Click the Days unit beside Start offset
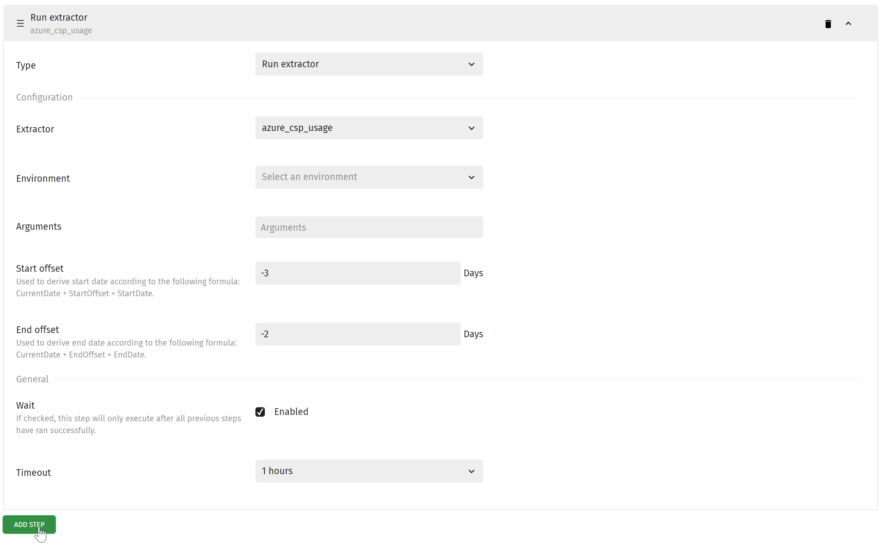885x548 pixels. click(473, 273)
